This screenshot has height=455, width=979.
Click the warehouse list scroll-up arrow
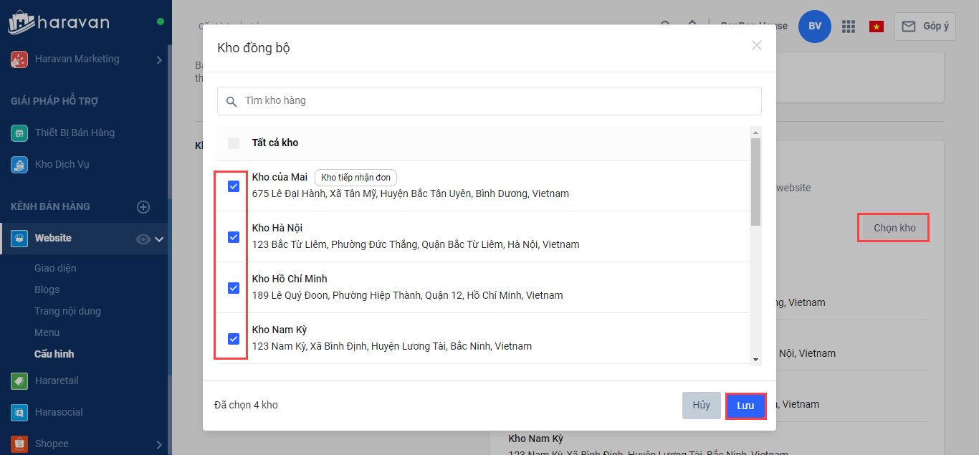(x=755, y=132)
